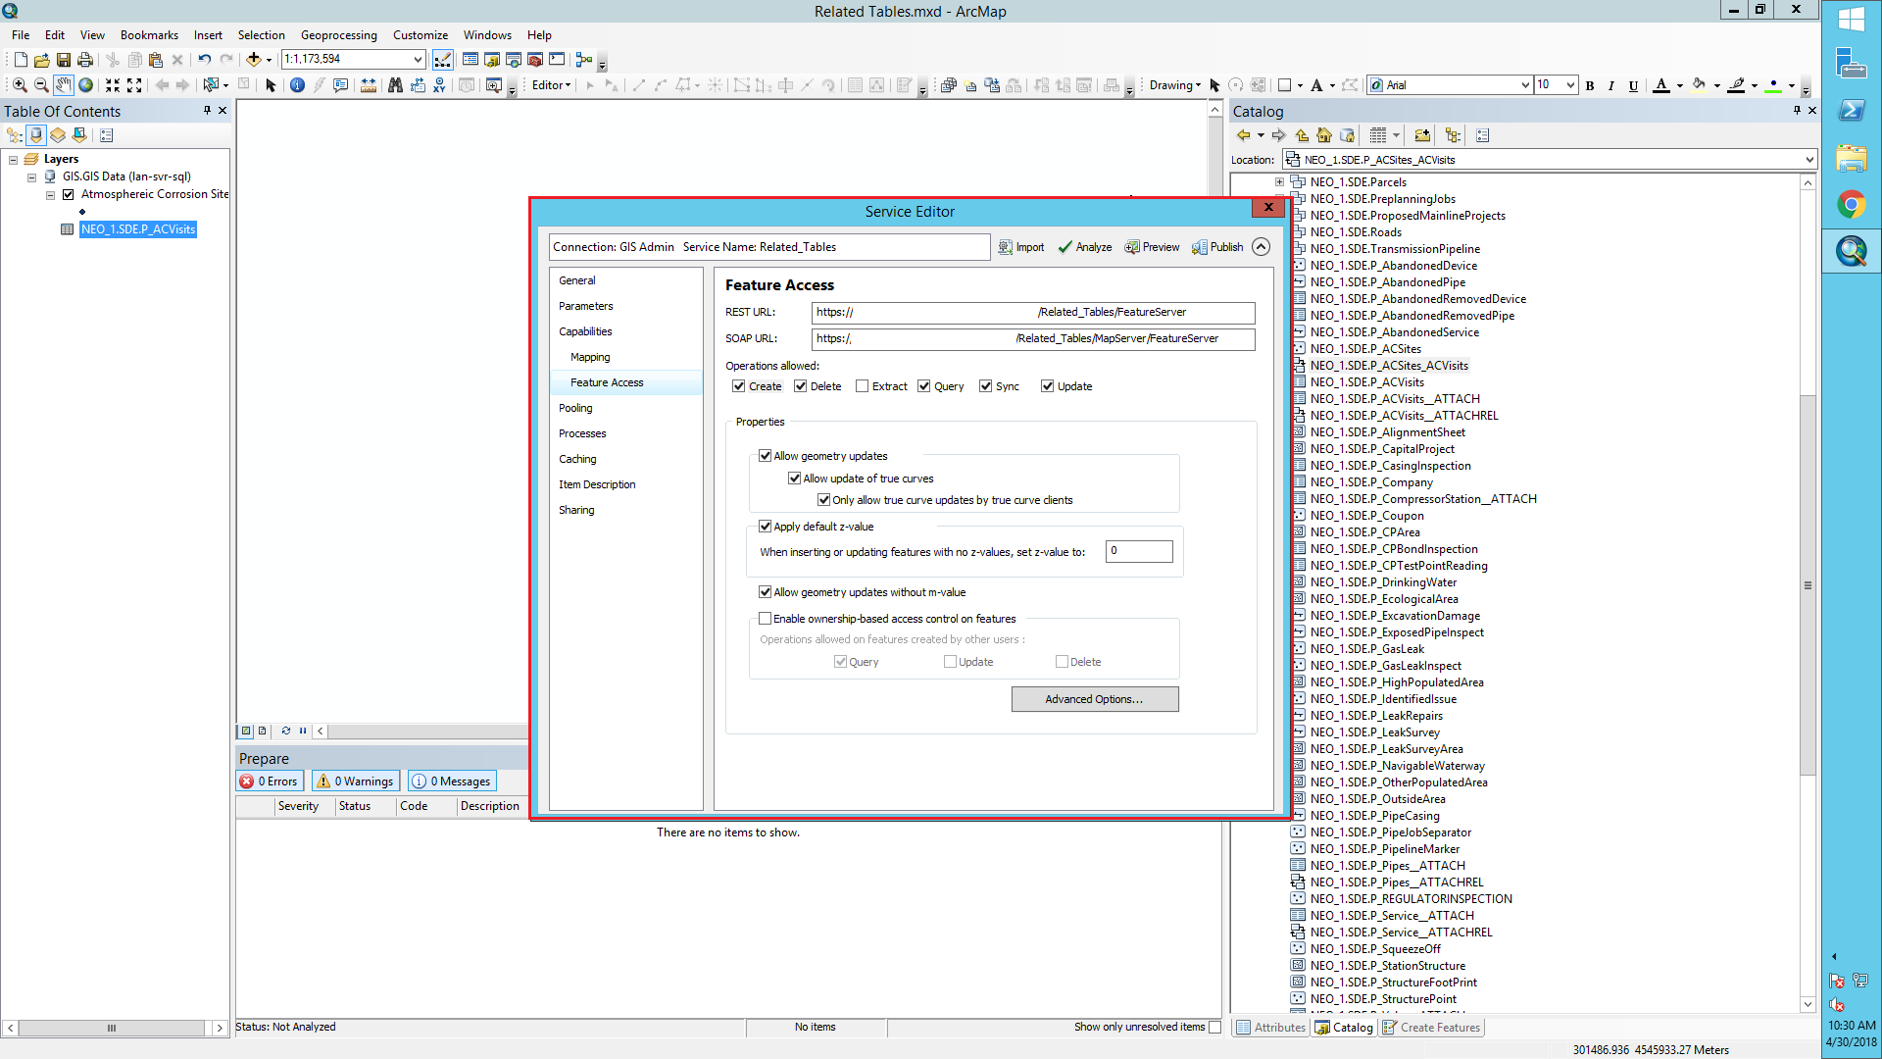Screen dimensions: 1882x1059
Task: Toggle Atmosphereic Corrosion Site layer visibility
Action: (x=69, y=194)
